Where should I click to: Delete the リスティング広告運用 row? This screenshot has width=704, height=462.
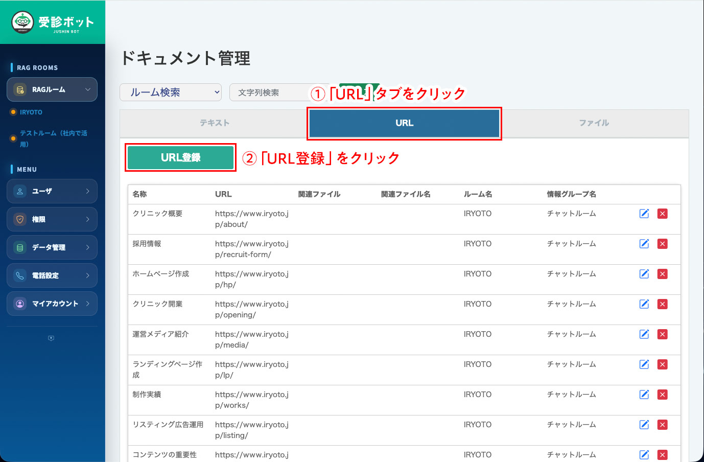click(x=663, y=425)
